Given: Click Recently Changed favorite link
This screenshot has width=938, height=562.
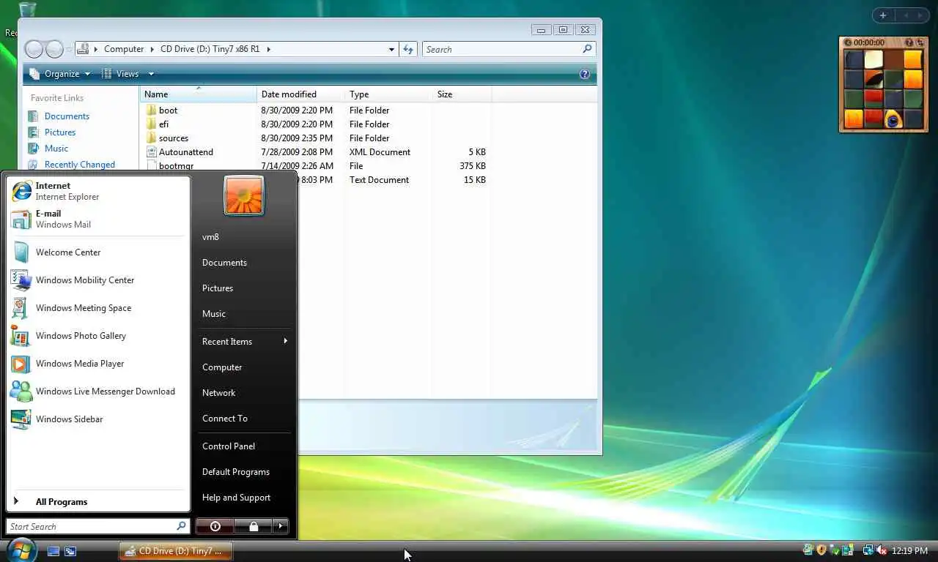Looking at the screenshot, I should pos(80,165).
